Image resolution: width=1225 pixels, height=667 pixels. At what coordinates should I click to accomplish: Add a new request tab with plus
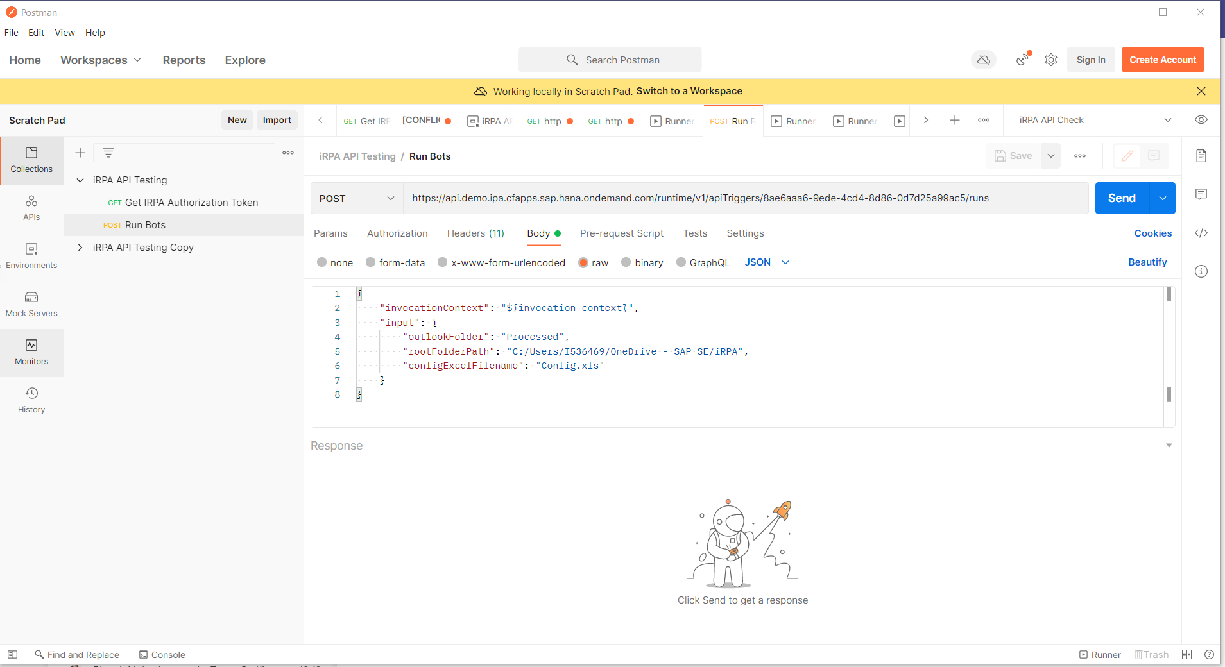955,120
